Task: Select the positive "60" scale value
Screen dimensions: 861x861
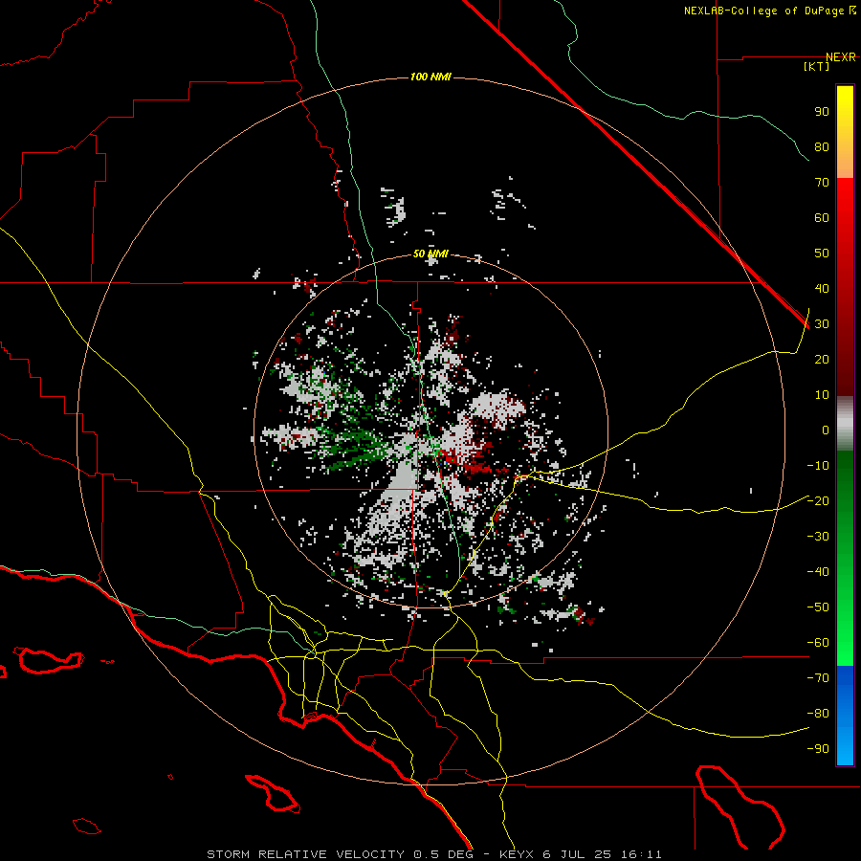Action: click(822, 217)
